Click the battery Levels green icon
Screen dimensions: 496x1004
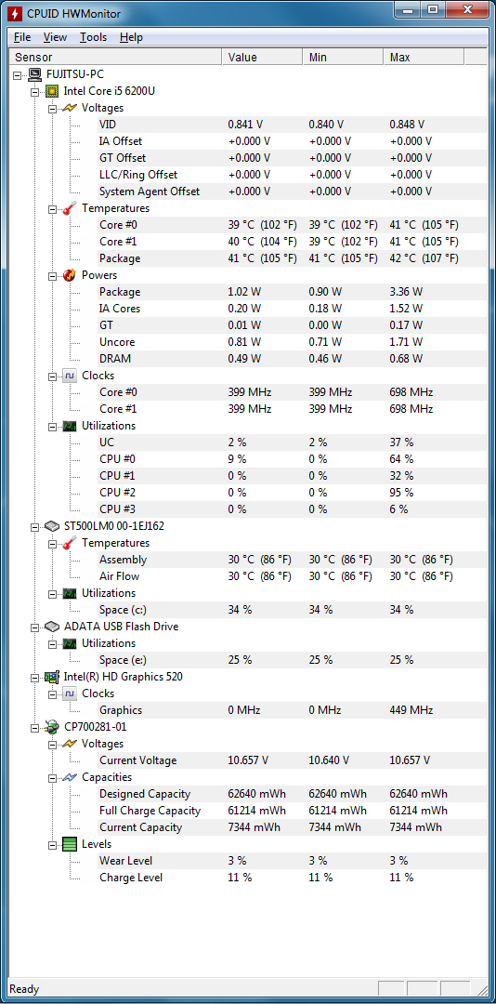pos(70,844)
